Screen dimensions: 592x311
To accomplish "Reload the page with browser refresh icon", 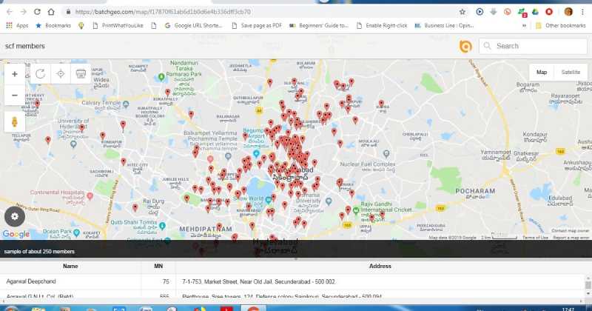I will (x=37, y=12).
